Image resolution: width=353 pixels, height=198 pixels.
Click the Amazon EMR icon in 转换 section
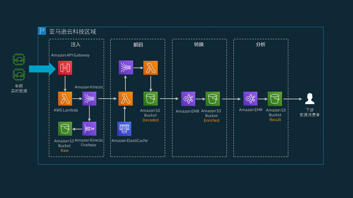point(188,99)
